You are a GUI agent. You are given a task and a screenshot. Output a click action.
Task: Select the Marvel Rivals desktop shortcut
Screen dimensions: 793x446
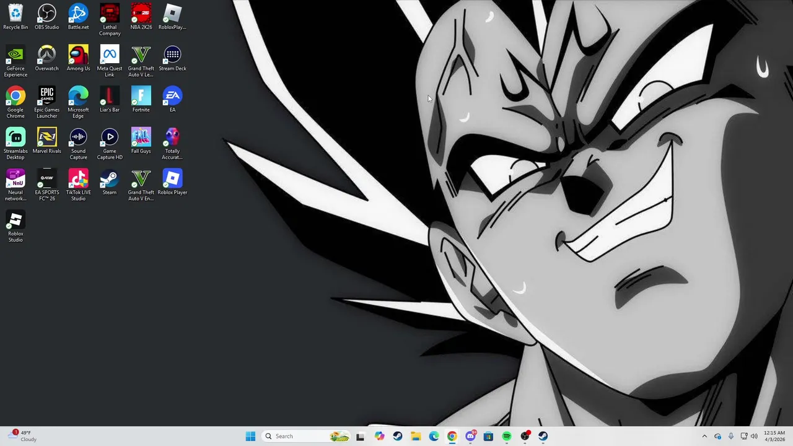[x=47, y=141]
